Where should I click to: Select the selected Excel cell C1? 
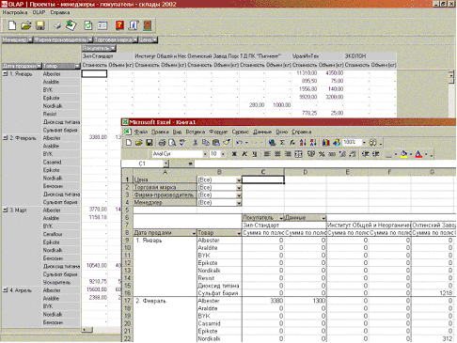click(263, 179)
